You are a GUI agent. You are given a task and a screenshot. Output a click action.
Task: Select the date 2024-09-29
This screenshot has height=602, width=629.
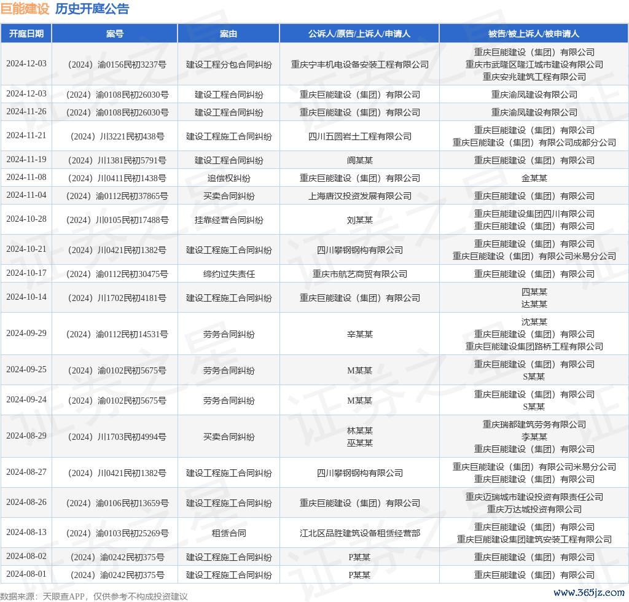pos(26,334)
